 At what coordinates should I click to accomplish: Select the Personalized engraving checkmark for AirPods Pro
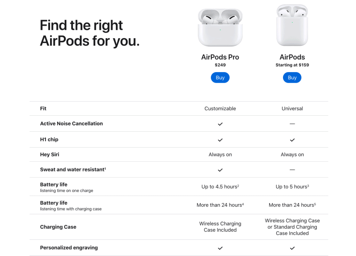(x=220, y=248)
